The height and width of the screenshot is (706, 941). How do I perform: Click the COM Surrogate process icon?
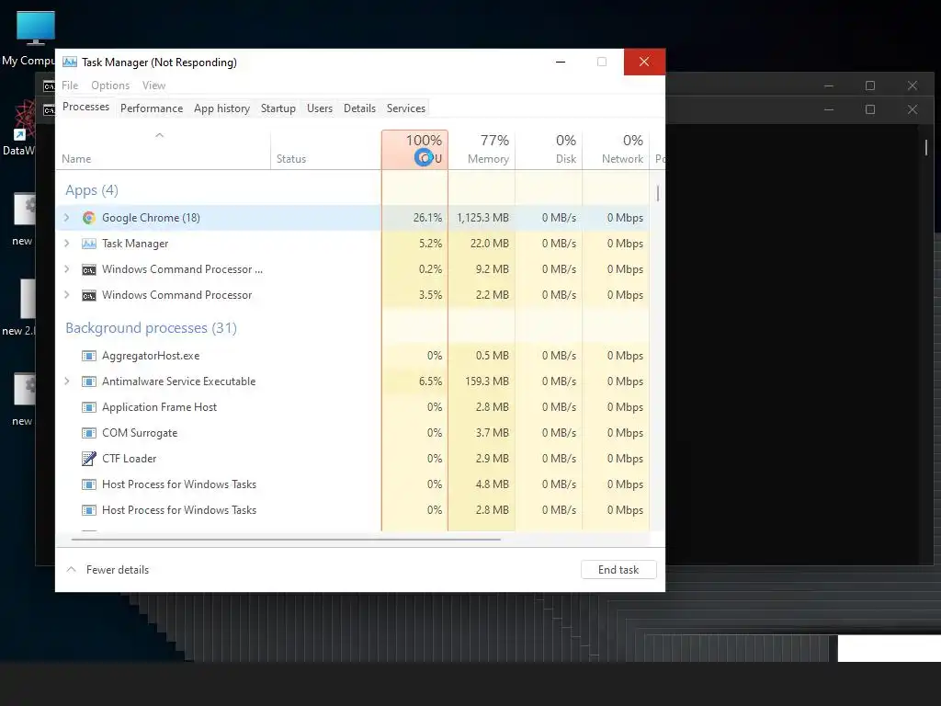click(89, 434)
